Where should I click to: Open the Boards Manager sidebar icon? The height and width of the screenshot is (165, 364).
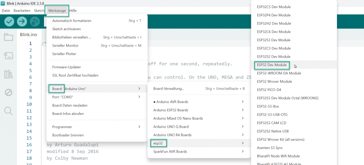(9, 55)
